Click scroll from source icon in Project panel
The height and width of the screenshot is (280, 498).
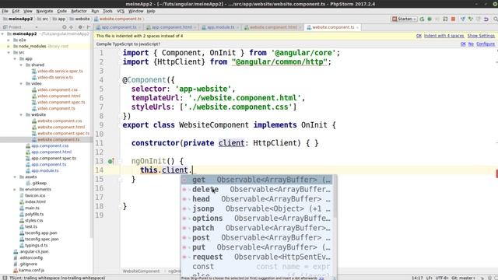pyautogui.click(x=64, y=27)
